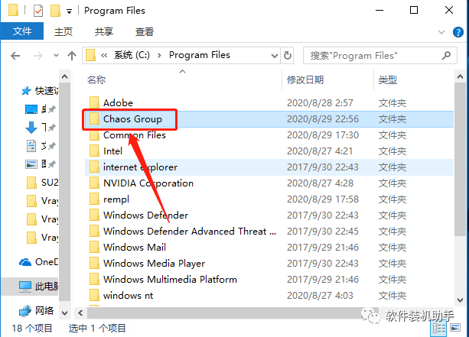Go forward with the right arrow
This screenshot has width=469, height=337.
38,56
